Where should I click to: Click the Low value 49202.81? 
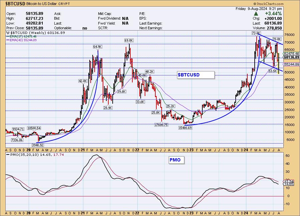[34, 23]
